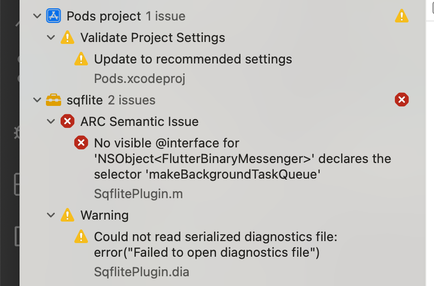Collapse the Warning group
434x286 pixels.
pyautogui.click(x=51, y=215)
